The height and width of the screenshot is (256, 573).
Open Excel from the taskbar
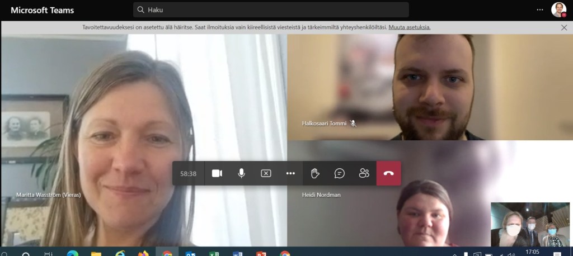pos(214,254)
